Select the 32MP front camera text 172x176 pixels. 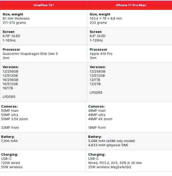pyautogui.click(x=10, y=128)
